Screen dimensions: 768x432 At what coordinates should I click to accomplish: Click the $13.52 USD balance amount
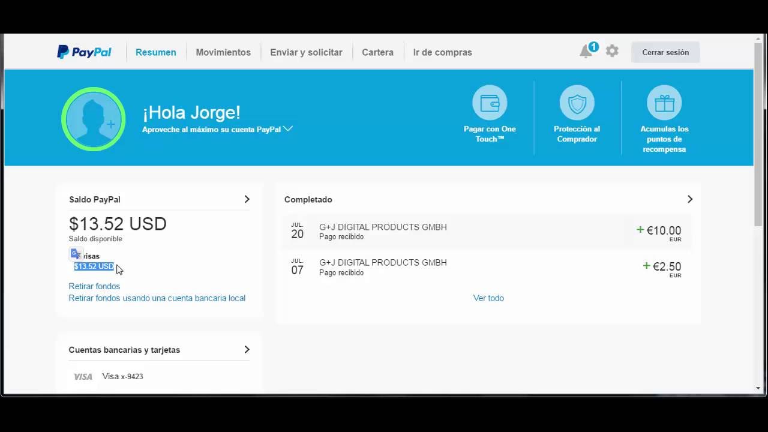click(118, 224)
